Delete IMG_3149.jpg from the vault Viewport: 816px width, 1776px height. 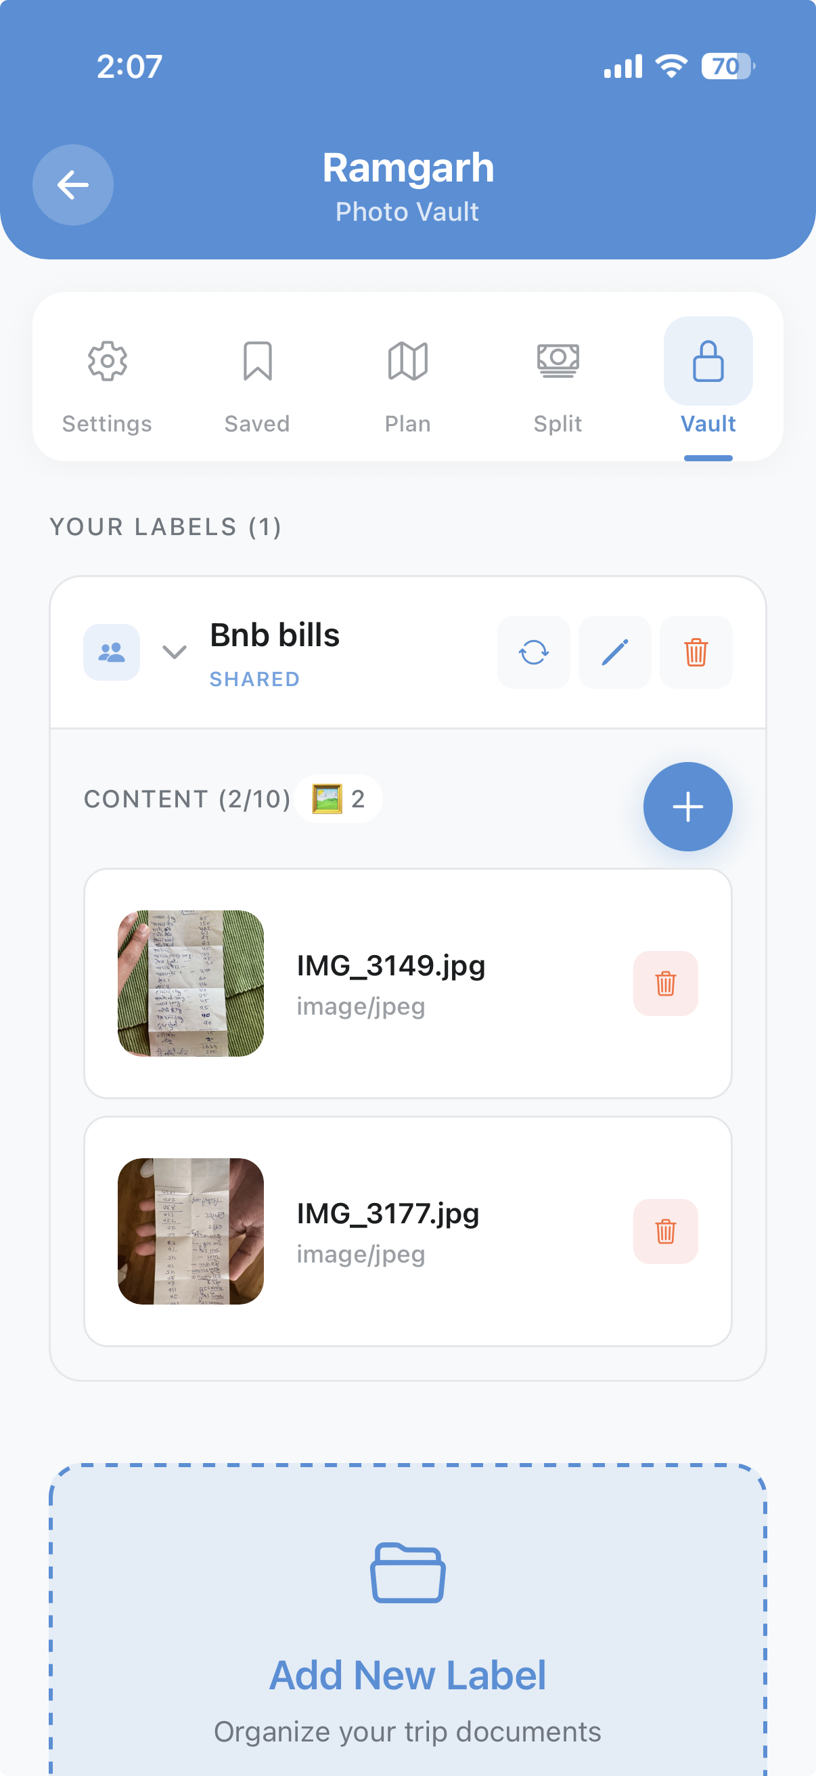point(665,983)
